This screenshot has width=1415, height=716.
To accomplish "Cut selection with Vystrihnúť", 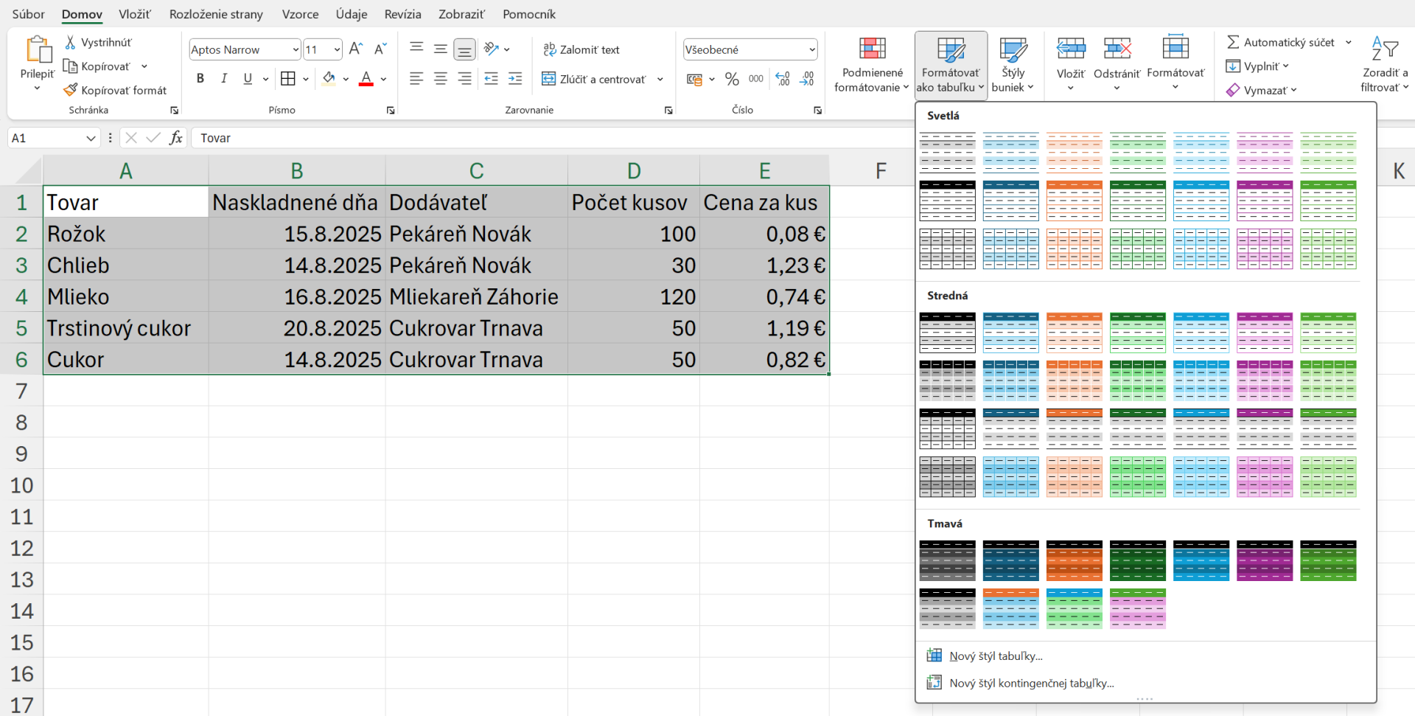I will 98,42.
